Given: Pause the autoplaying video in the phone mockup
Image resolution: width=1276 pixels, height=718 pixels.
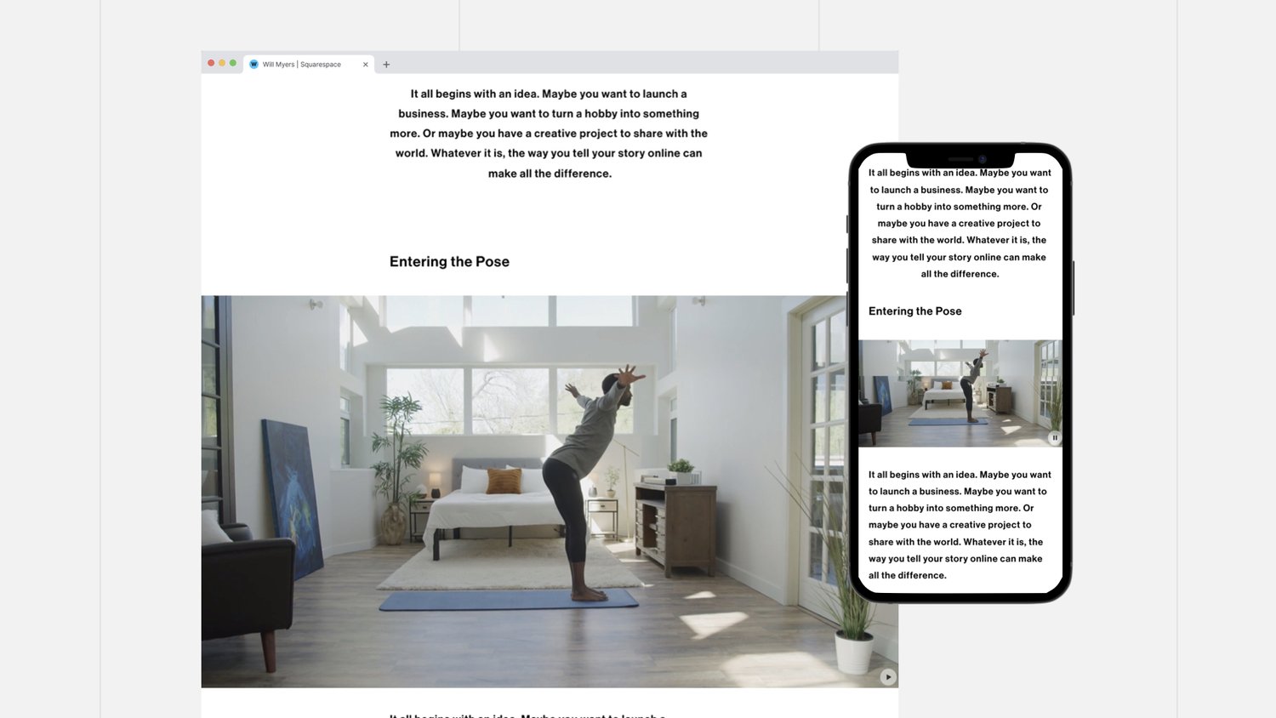Looking at the screenshot, I should coord(1055,437).
